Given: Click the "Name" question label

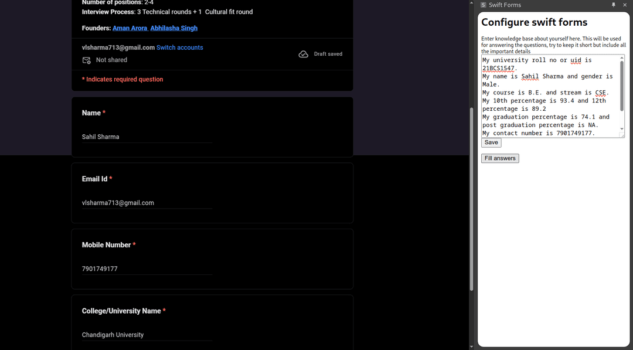Looking at the screenshot, I should point(91,113).
